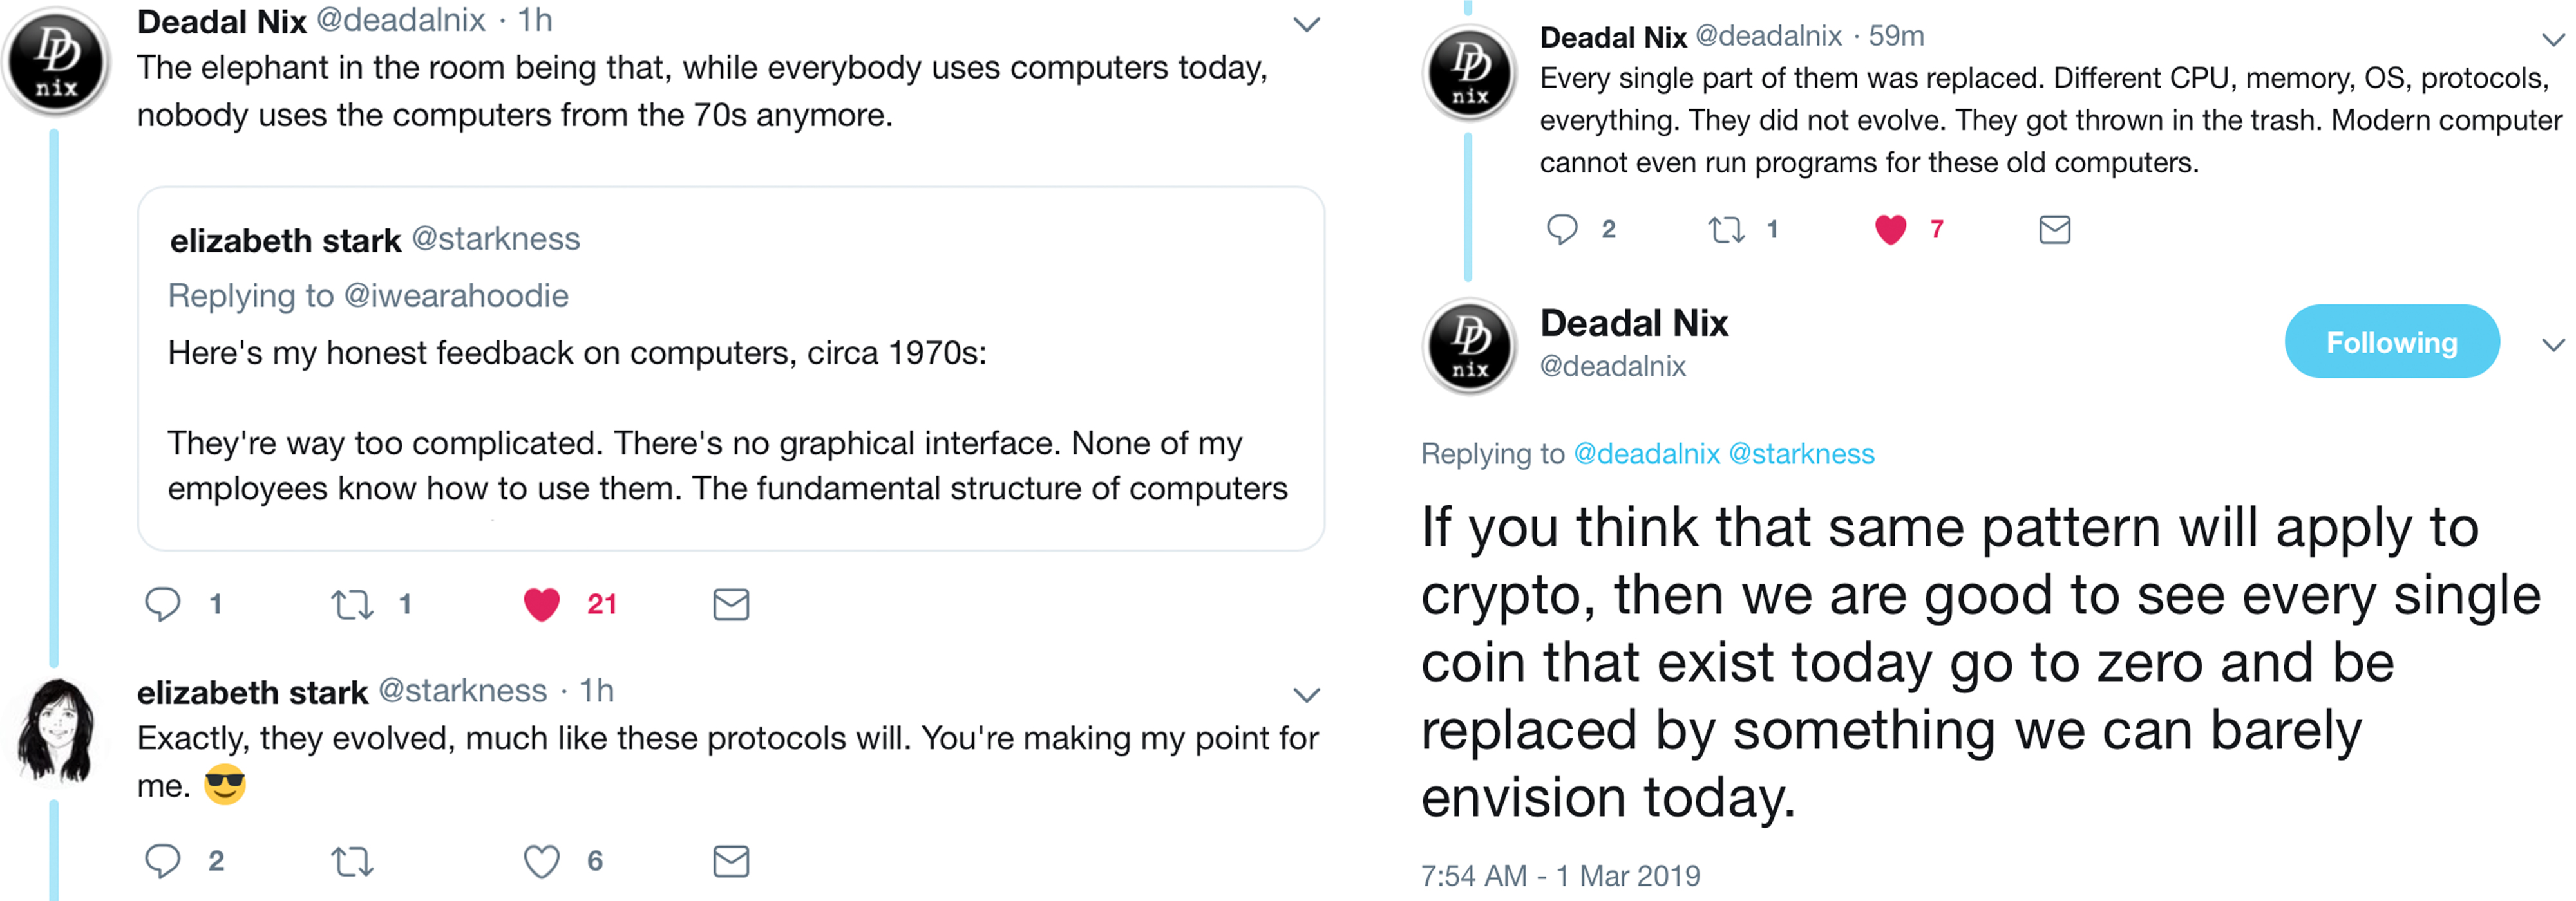
Task: Share the crypto pattern tweet via message
Action: [x=2054, y=228]
